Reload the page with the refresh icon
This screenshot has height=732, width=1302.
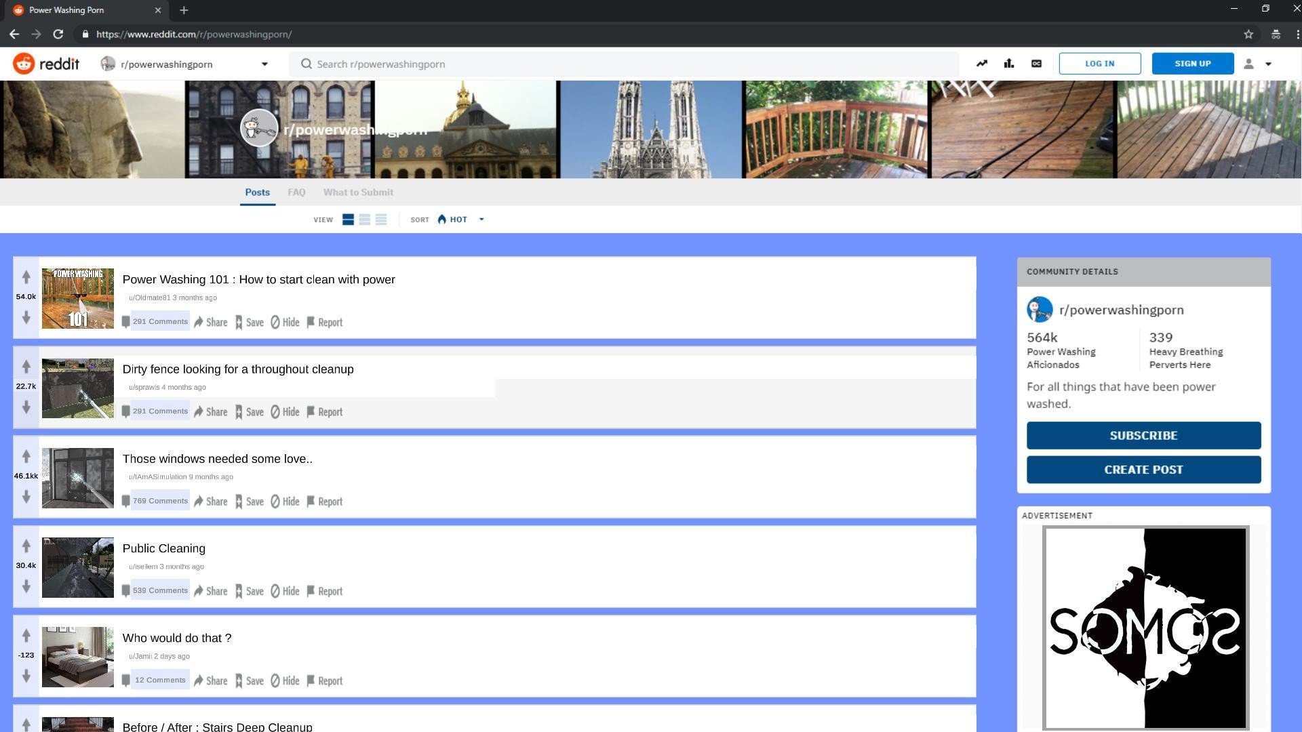click(58, 34)
